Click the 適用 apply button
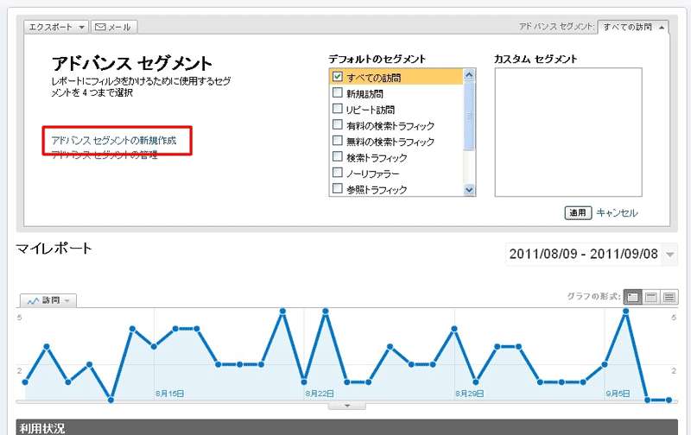This screenshot has width=691, height=435. [578, 212]
